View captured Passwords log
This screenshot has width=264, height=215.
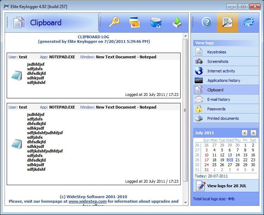point(216,109)
